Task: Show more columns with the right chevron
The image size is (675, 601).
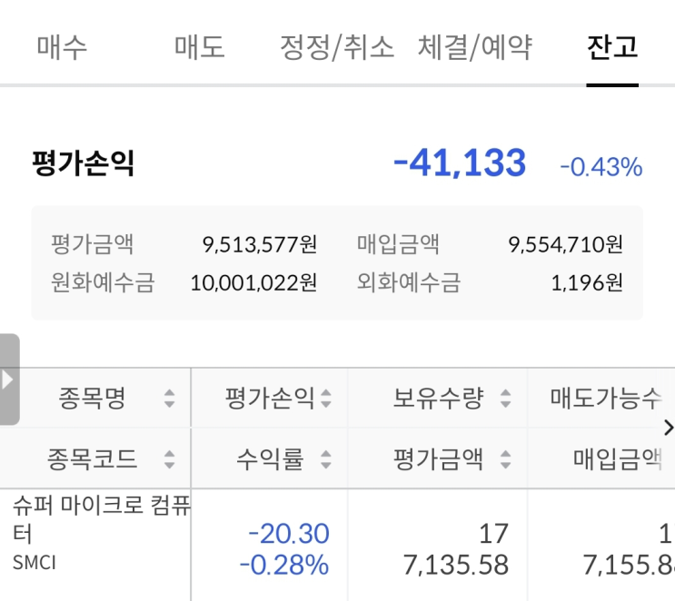Action: point(669,428)
